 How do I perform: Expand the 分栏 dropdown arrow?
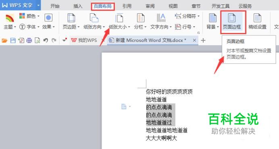pos(145,27)
